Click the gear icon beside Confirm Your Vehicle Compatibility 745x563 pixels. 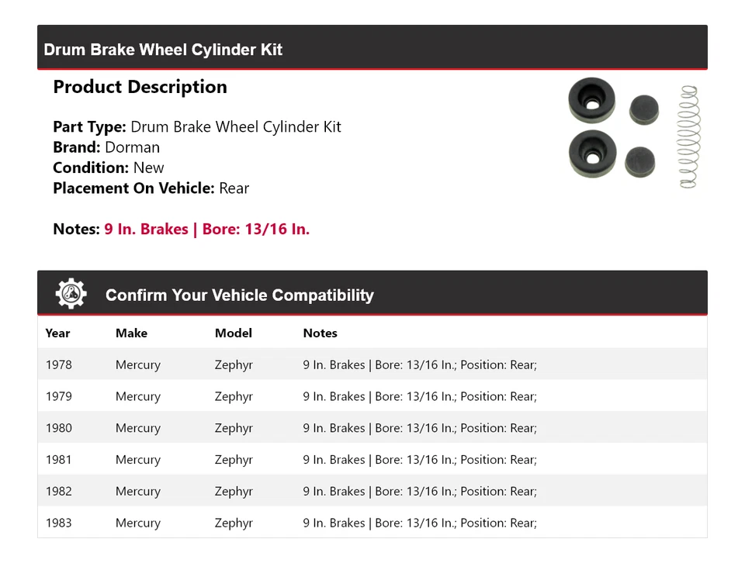tap(71, 295)
